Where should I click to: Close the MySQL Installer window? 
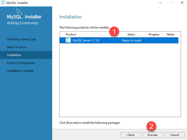182,3
